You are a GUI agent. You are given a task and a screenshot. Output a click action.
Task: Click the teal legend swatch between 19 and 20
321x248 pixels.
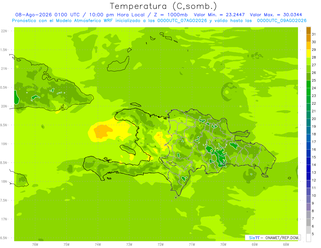(308, 123)
